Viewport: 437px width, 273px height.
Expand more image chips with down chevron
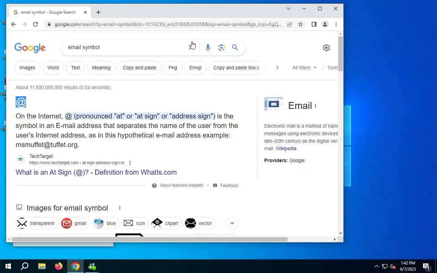point(232,223)
